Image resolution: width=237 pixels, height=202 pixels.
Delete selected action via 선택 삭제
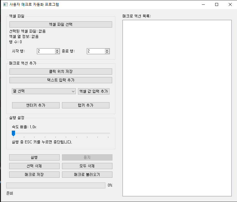pyautogui.click(x=34, y=166)
